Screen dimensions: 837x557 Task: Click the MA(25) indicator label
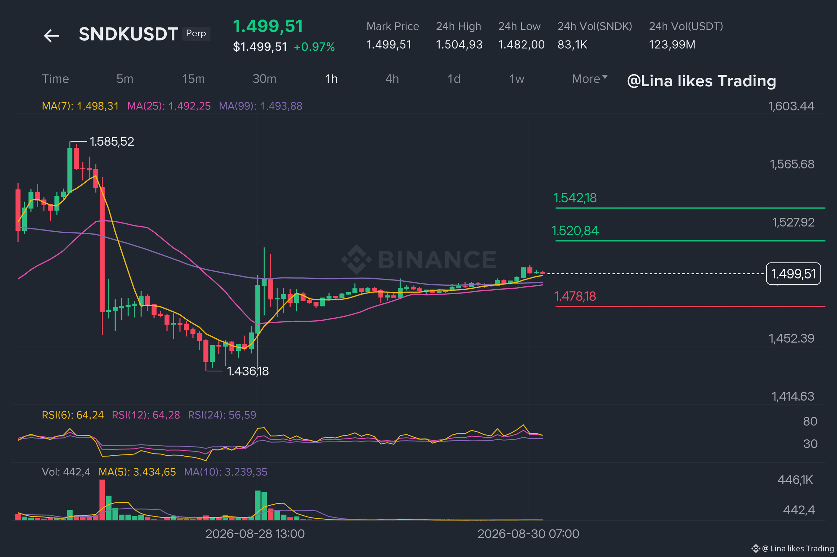pyautogui.click(x=169, y=106)
